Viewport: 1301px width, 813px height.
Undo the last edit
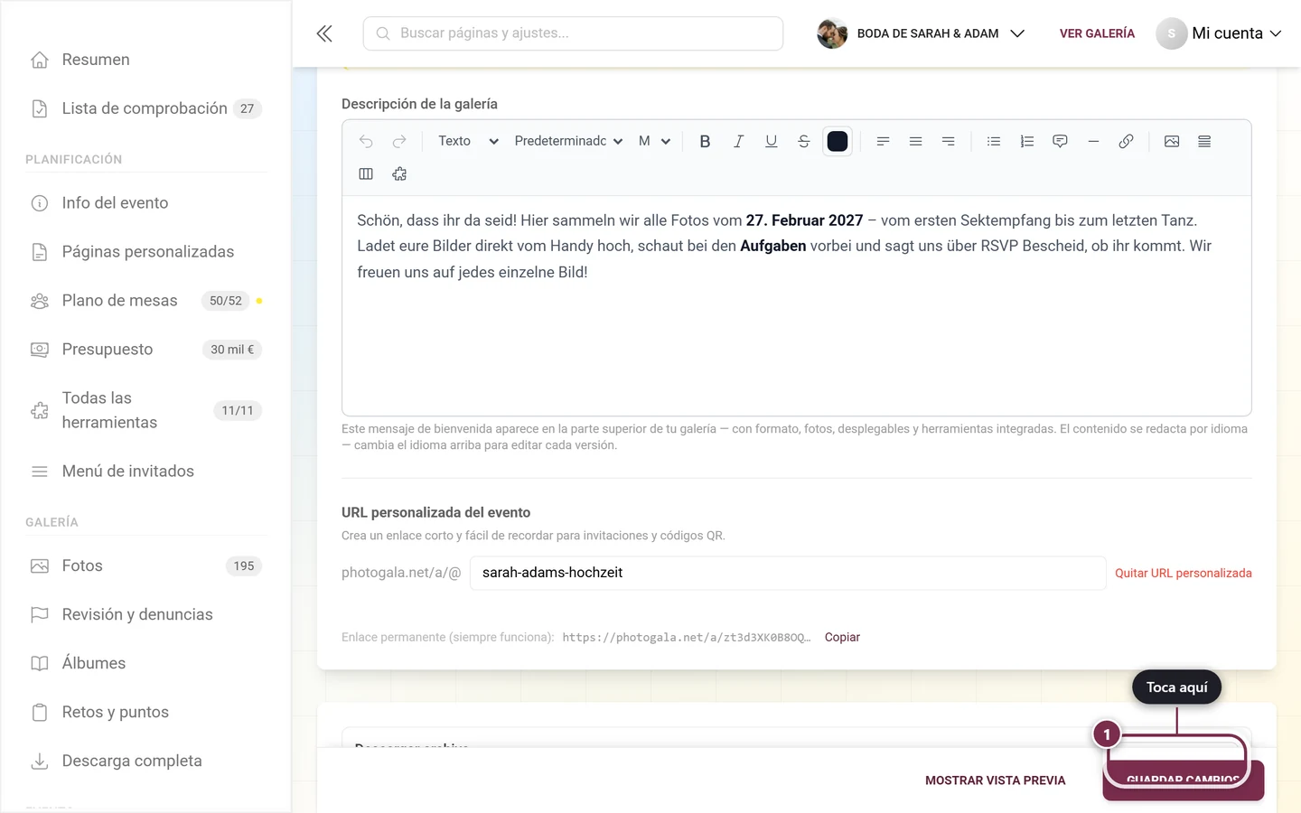[366, 141]
